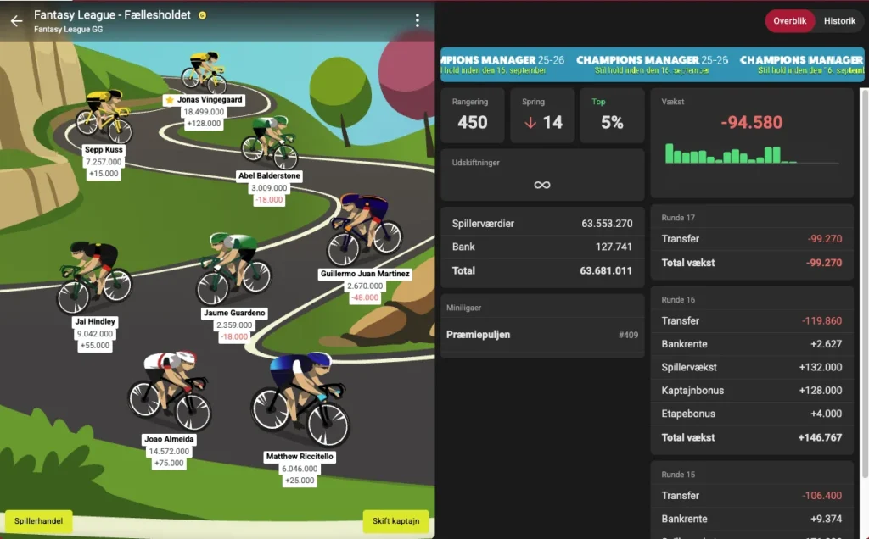
Task: Open Spillerhandel from the bottom left
Action: [38, 521]
